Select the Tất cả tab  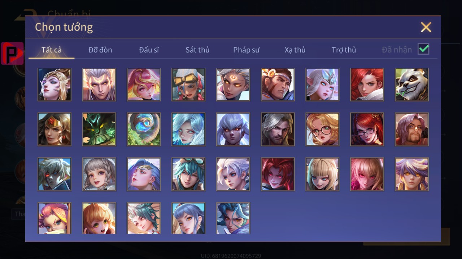pos(52,50)
